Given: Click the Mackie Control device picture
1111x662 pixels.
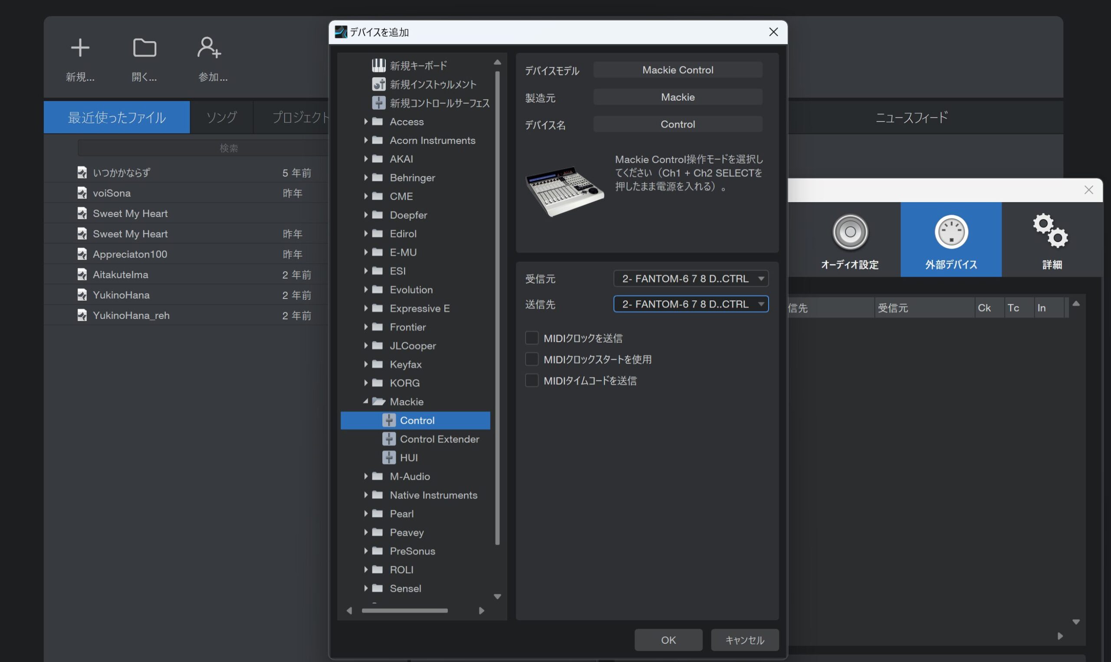Looking at the screenshot, I should [565, 191].
